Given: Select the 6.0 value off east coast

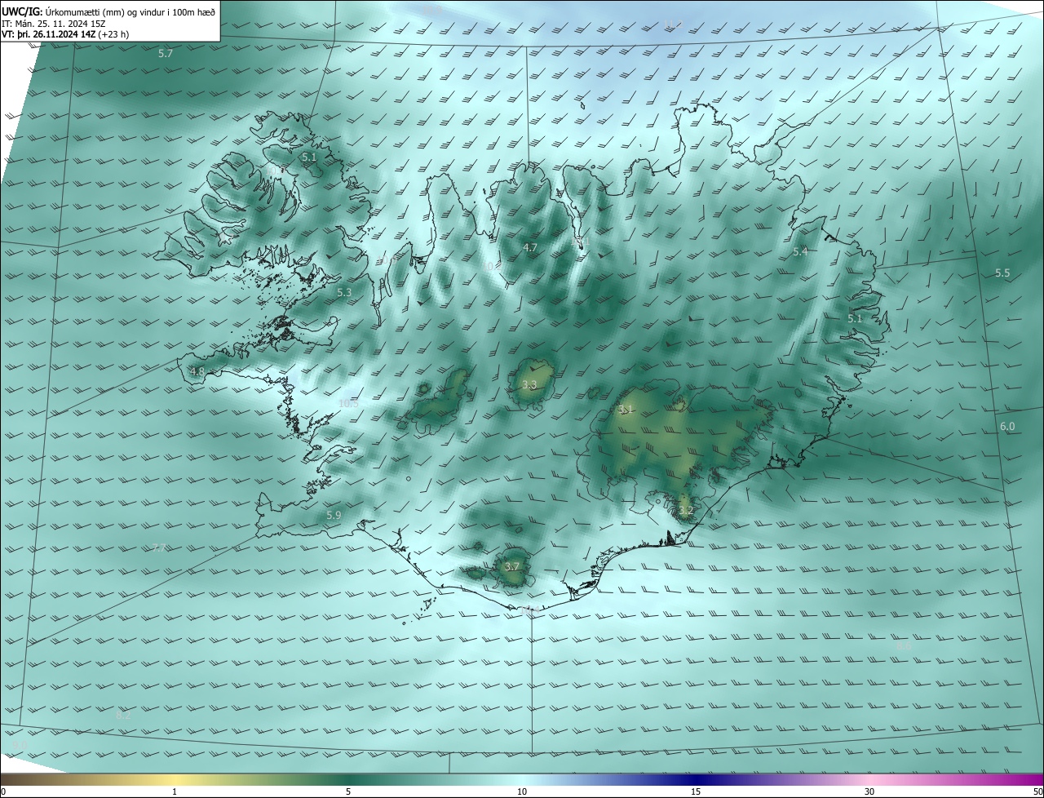Looking at the screenshot, I should (x=1007, y=427).
